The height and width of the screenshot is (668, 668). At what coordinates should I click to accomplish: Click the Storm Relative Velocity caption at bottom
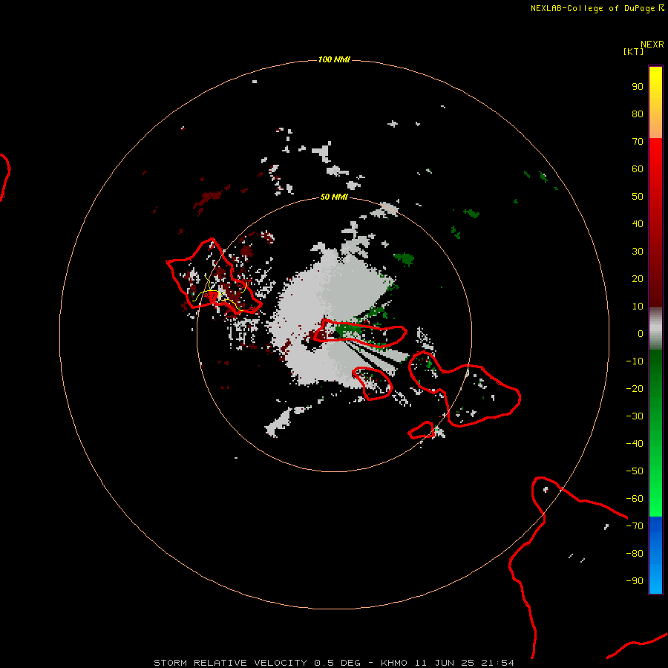click(x=333, y=663)
